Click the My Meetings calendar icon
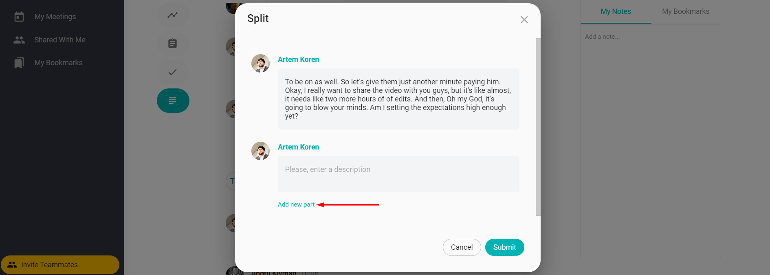Screen dimensions: 770x275 (x=19, y=17)
